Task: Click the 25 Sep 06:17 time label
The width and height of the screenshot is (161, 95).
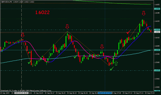Action: (x=49, y=93)
